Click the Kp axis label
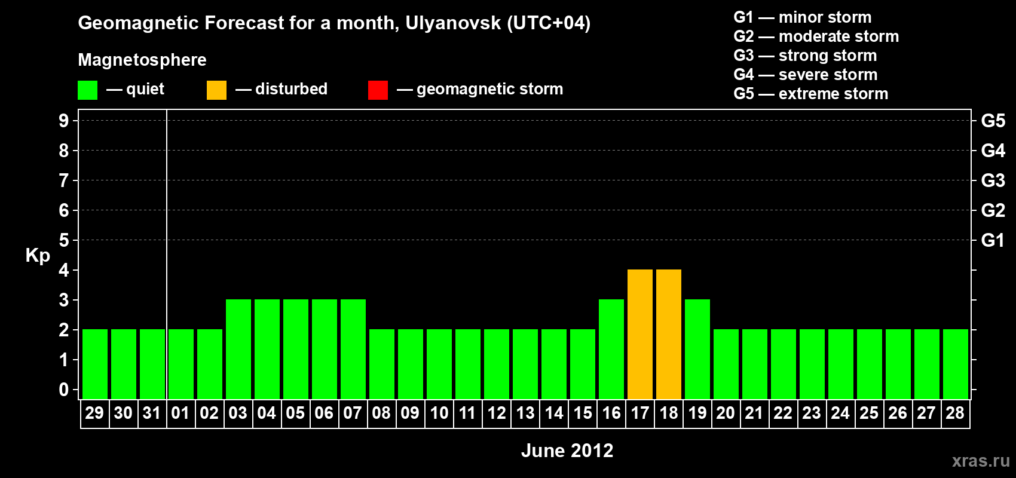The image size is (1016, 478). (38, 256)
